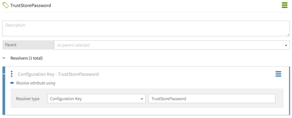Toggle the blue pill beside Resolve attribute using
The height and width of the screenshot is (118, 292).
point(12,83)
